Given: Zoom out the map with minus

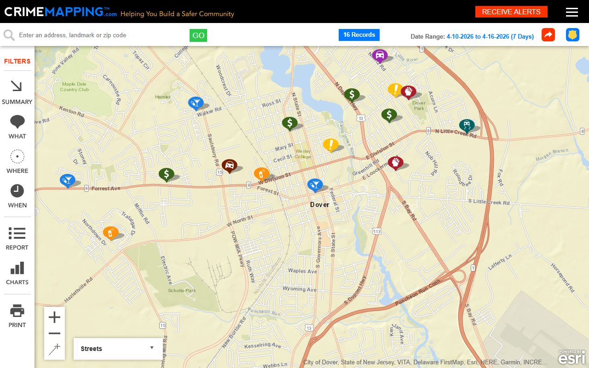Looking at the screenshot, I should 54,333.
